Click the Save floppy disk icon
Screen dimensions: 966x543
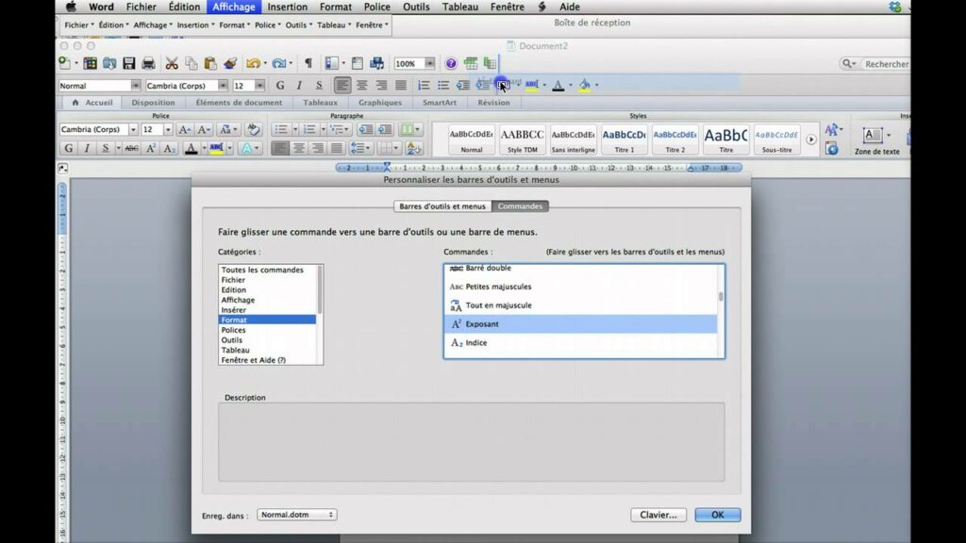[128, 63]
